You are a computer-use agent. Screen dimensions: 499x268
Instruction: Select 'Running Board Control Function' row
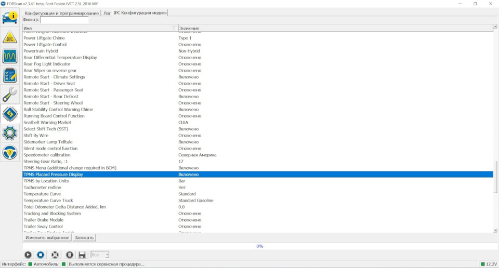(258, 116)
